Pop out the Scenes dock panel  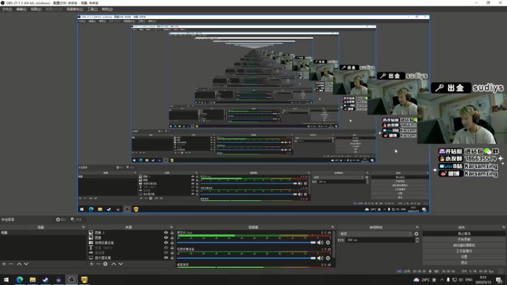click(84, 227)
